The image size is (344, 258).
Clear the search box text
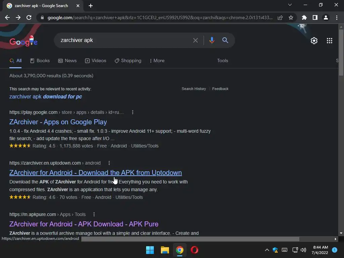point(195,40)
